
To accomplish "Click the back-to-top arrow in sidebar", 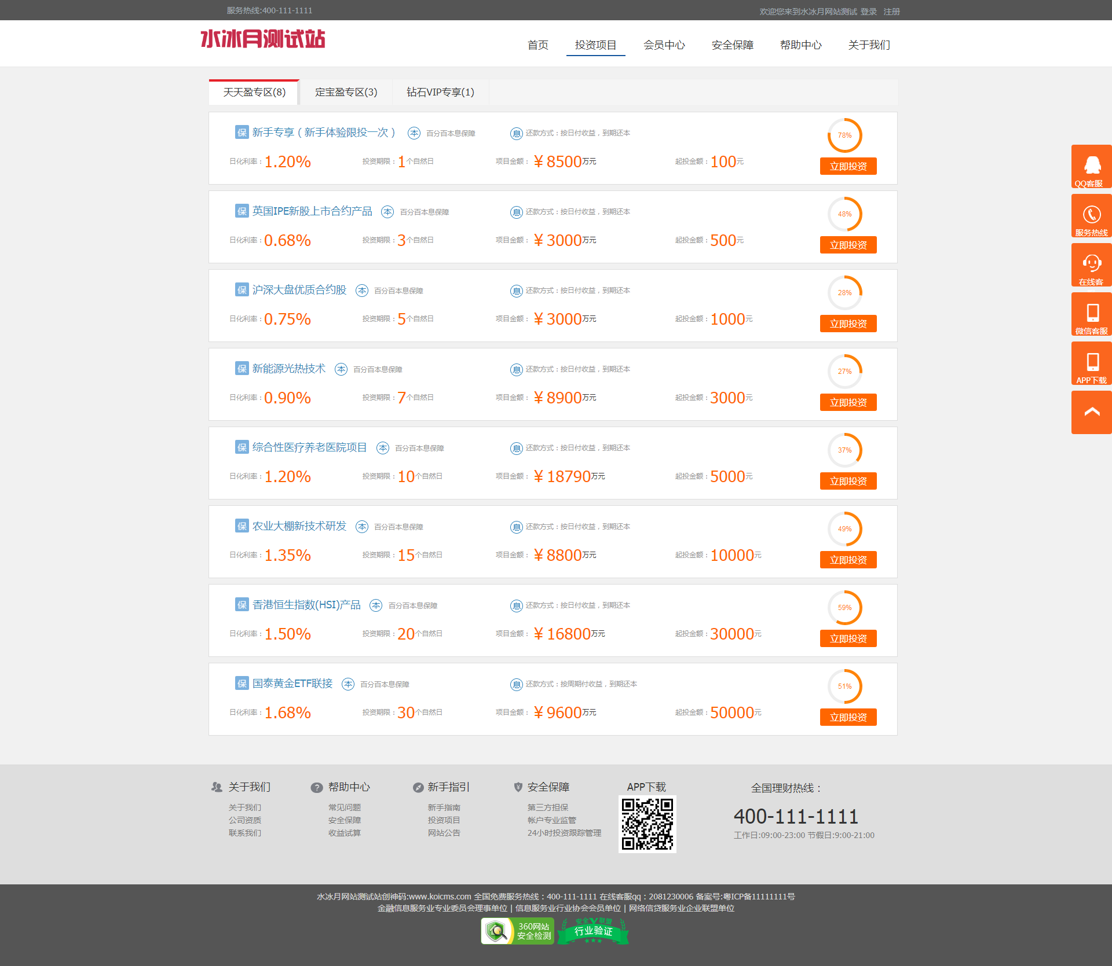I will click(1092, 412).
